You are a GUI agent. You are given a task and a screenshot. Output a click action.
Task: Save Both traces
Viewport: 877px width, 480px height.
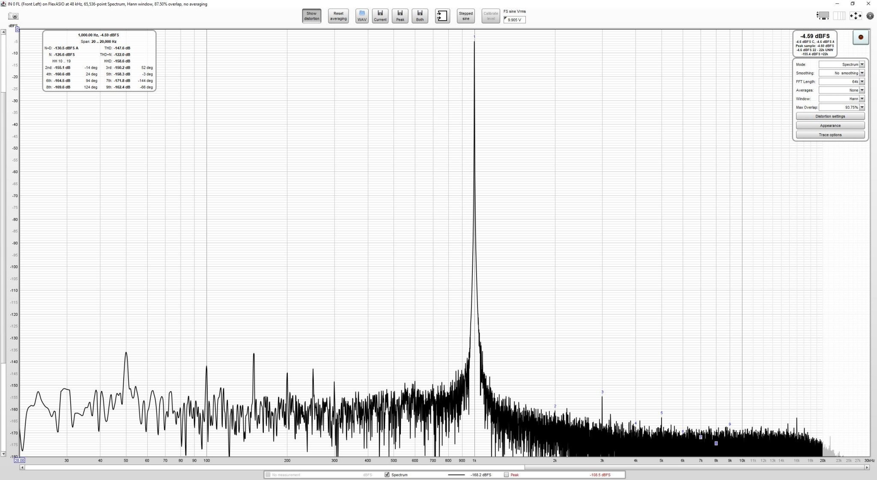[420, 16]
